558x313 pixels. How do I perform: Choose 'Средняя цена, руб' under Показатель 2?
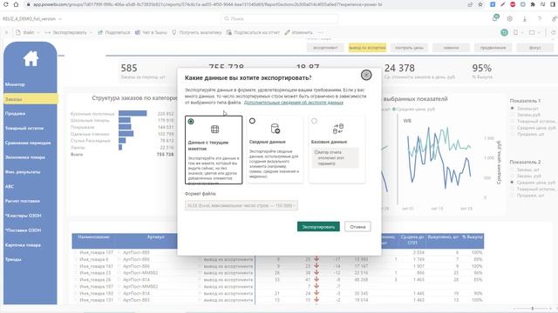click(533, 183)
